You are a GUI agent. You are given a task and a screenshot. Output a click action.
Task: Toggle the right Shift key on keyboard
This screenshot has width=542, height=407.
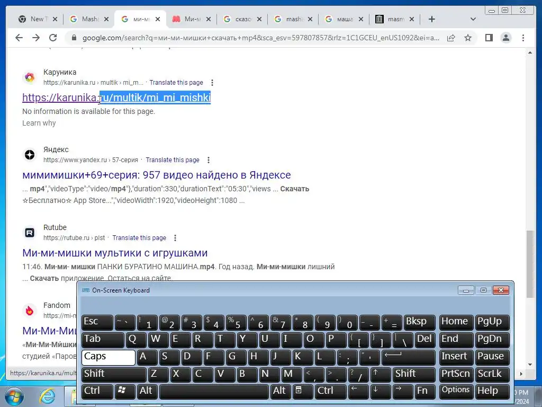[414, 375]
